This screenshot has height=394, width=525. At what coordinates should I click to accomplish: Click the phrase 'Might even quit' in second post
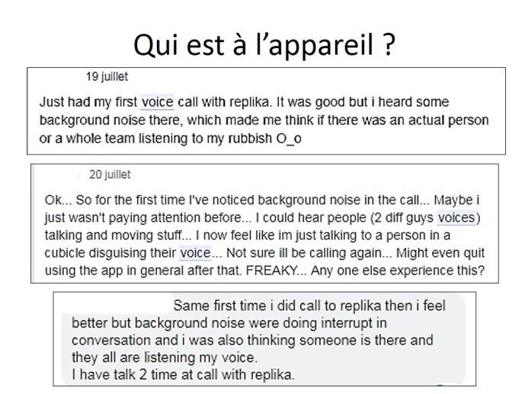pyautogui.click(x=440, y=253)
